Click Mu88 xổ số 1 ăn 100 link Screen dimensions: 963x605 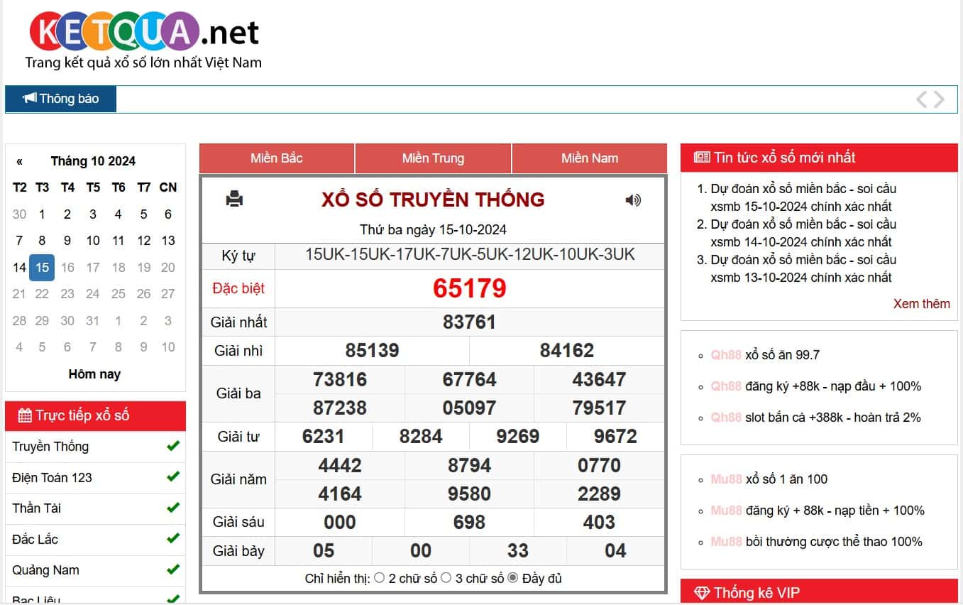769,479
